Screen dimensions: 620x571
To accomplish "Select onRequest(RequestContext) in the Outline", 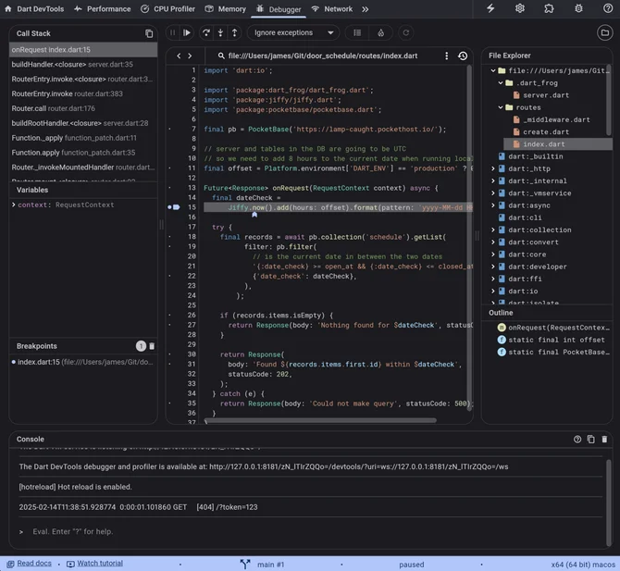I will click(x=553, y=328).
